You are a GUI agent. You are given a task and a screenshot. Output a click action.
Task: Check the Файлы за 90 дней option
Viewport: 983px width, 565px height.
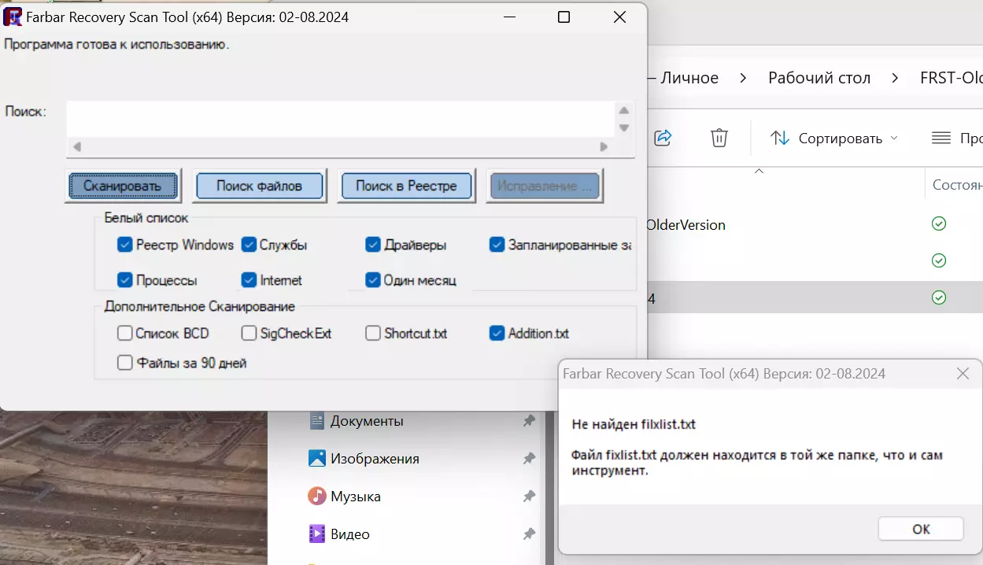pos(124,363)
